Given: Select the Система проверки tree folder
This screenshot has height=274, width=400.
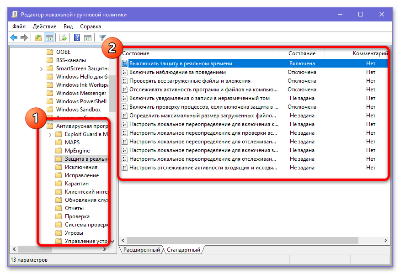Looking at the screenshot, I should (x=82, y=225).
